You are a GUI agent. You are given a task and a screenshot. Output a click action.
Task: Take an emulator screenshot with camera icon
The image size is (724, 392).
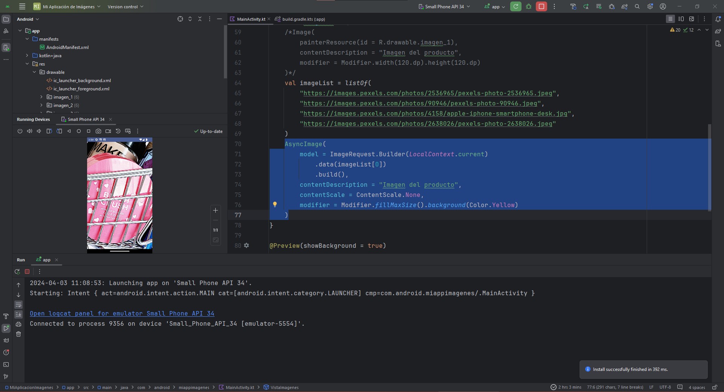pyautogui.click(x=98, y=131)
